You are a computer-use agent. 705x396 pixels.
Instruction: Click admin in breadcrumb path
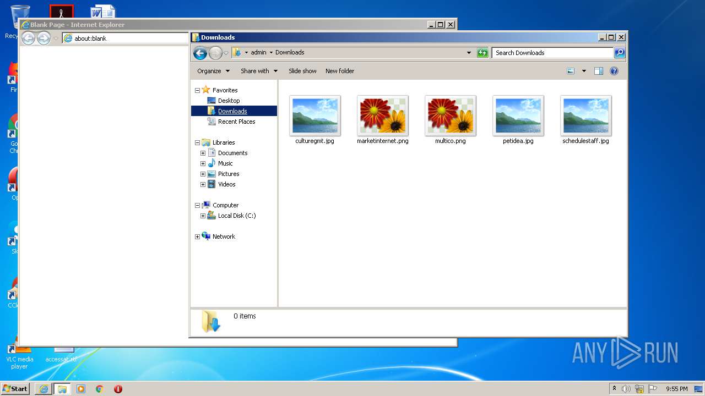[x=258, y=53]
